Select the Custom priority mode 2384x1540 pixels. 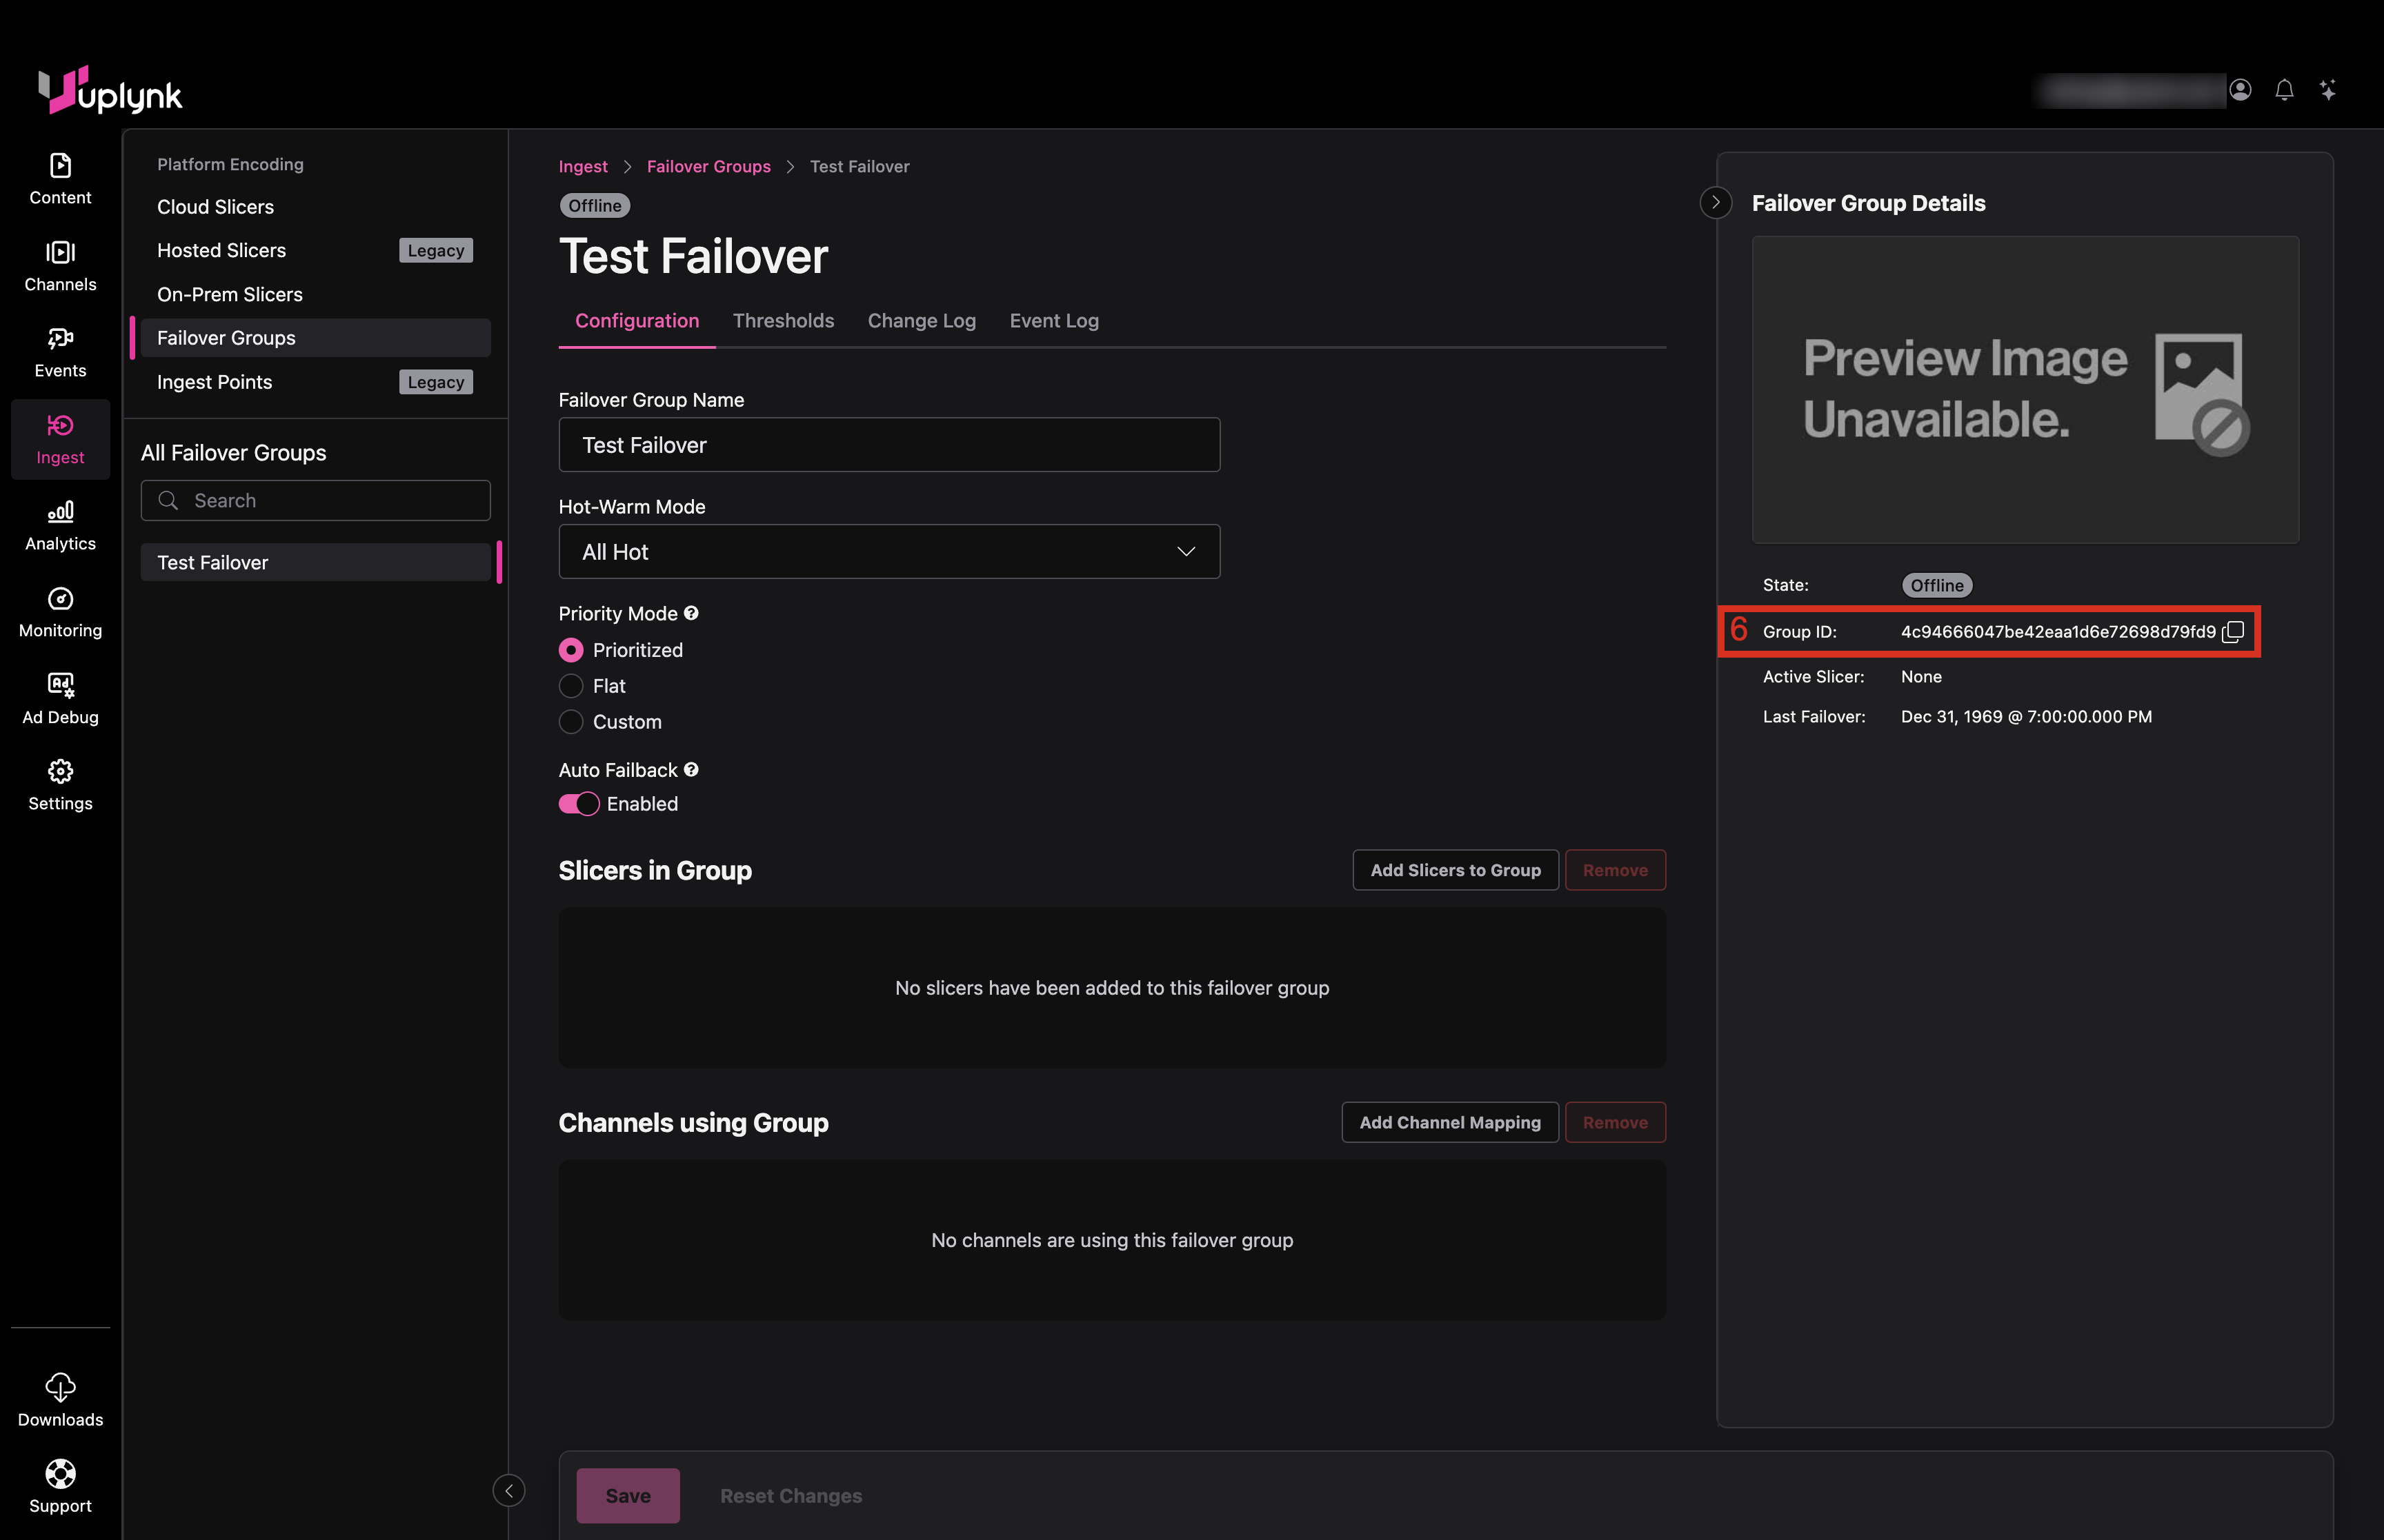(571, 722)
